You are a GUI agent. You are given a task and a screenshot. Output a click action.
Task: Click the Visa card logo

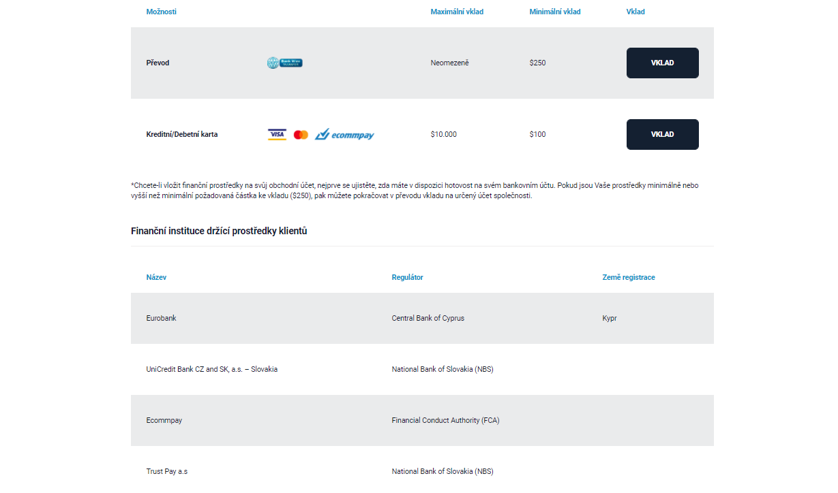(x=277, y=135)
